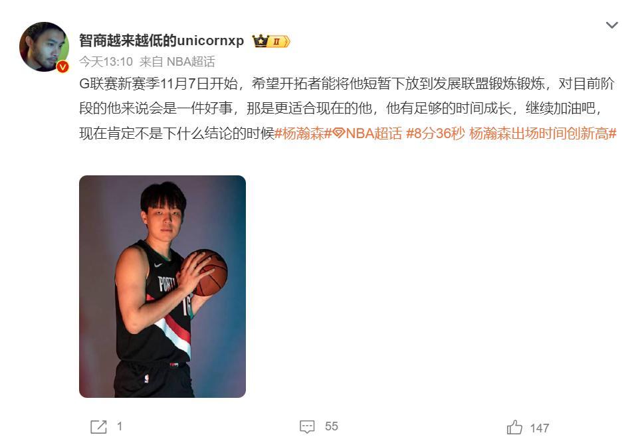Viewport: 632px width, 443px height.
Task: Click the gold crown membership badge
Action: click(261, 41)
